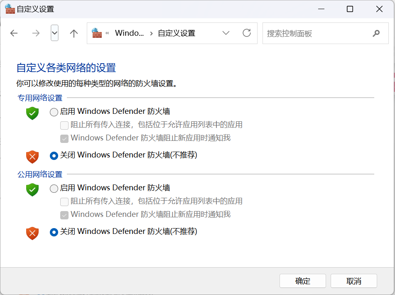The height and width of the screenshot is (295, 395).
Task: Minimize the 自定义设置 window
Action: [321, 9]
